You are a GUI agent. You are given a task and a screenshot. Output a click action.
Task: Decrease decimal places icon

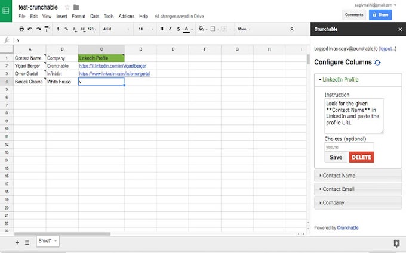(x=74, y=29)
